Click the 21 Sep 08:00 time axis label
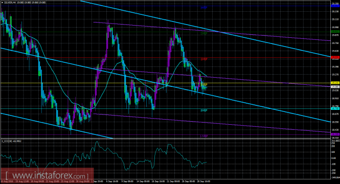The image size is (340, 184). pos(173,181)
